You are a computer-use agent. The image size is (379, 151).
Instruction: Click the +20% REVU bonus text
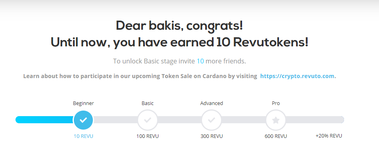tap(329, 136)
